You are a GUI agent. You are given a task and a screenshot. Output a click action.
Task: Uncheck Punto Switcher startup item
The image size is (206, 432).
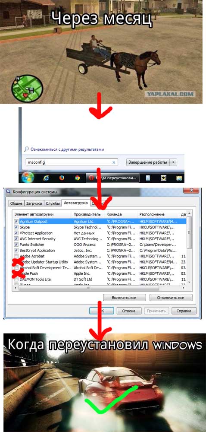click(16, 245)
